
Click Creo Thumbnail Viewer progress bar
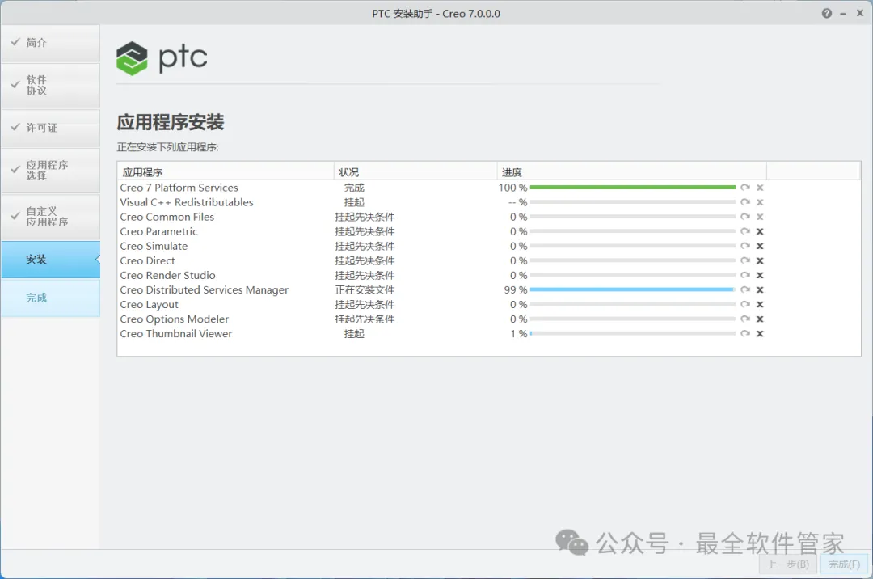[x=632, y=333]
